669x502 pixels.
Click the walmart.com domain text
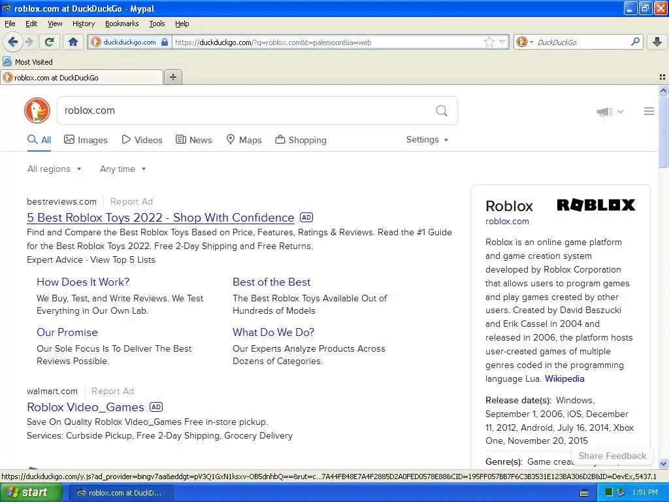coord(52,391)
